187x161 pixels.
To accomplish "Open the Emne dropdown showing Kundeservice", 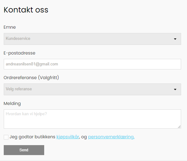I will (92, 39).
